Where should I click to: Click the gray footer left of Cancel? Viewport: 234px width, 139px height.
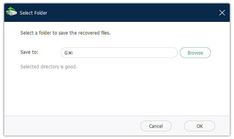point(72,126)
